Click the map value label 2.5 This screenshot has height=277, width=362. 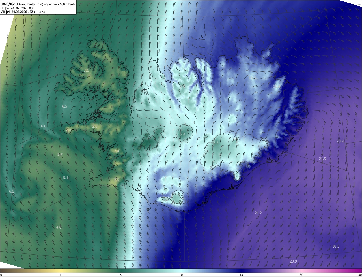pyautogui.click(x=117, y=180)
